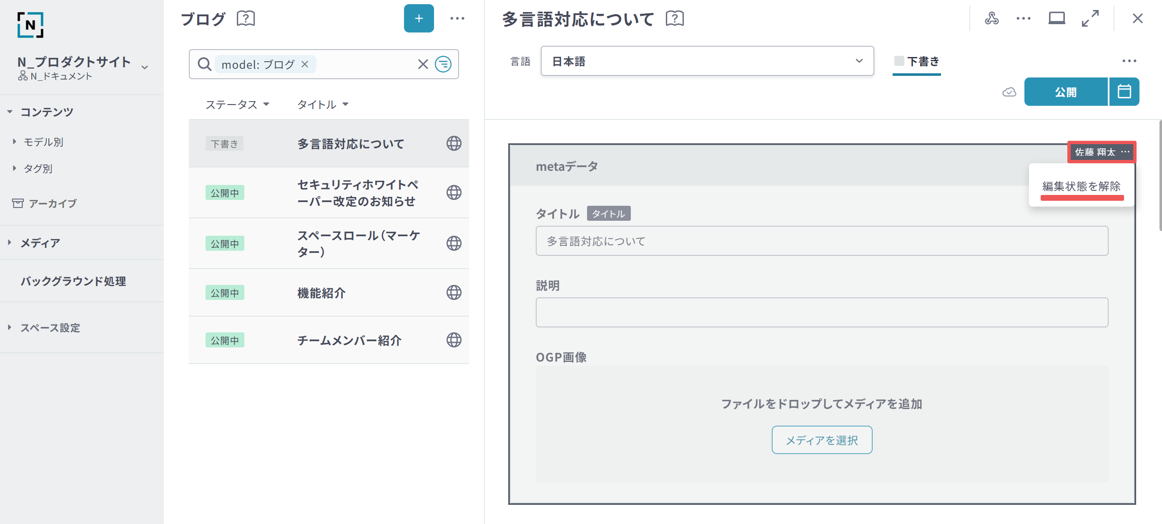Click the cloud save status icon

1009,92
